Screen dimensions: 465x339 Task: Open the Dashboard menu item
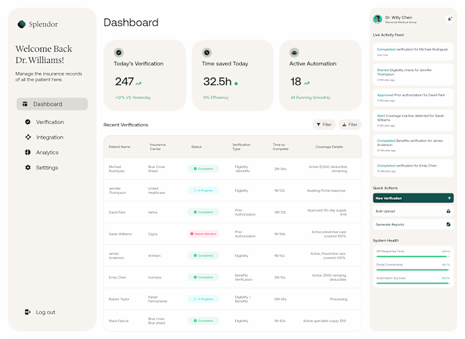pyautogui.click(x=52, y=104)
